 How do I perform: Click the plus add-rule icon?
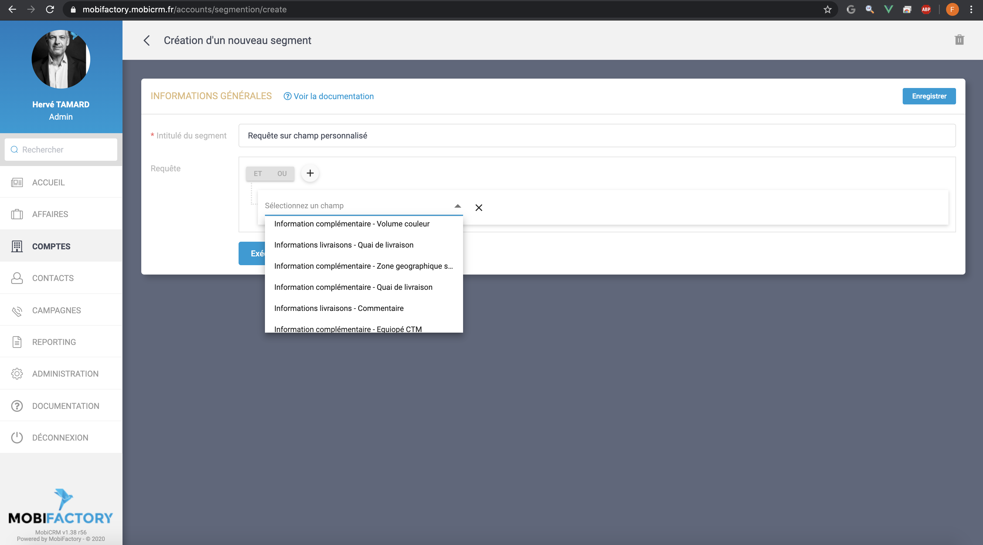pyautogui.click(x=310, y=173)
